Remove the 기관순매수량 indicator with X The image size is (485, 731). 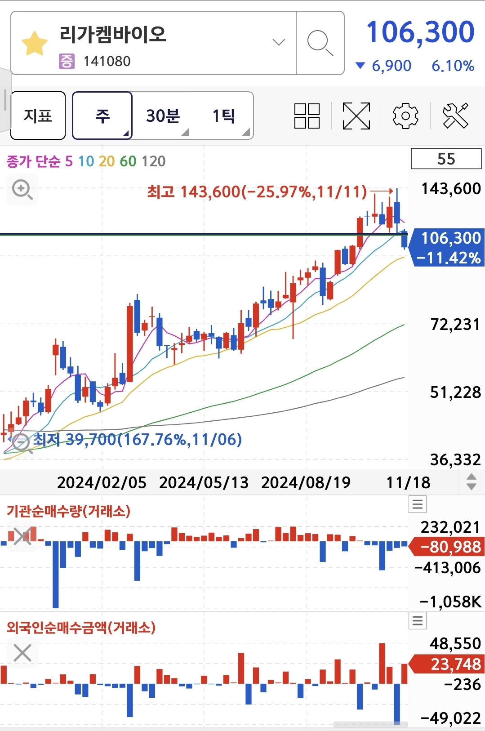click(x=22, y=536)
